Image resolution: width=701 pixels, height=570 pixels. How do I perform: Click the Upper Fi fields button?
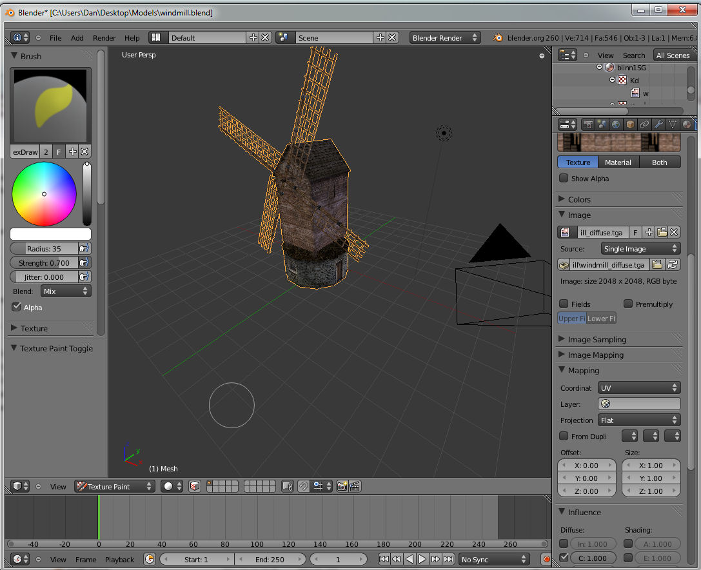571,318
